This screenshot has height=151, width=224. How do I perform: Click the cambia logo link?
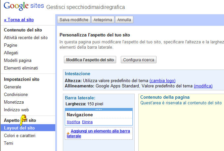coord(162,80)
